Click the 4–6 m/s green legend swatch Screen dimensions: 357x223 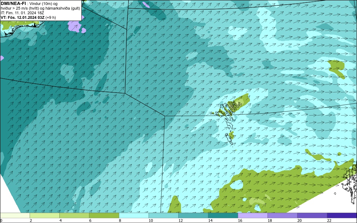[x=75, y=216]
